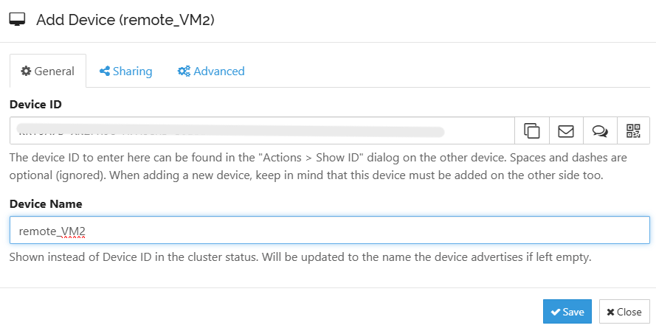Click the checkmark icon on Save button
The height and width of the screenshot is (328, 656).
(555, 312)
